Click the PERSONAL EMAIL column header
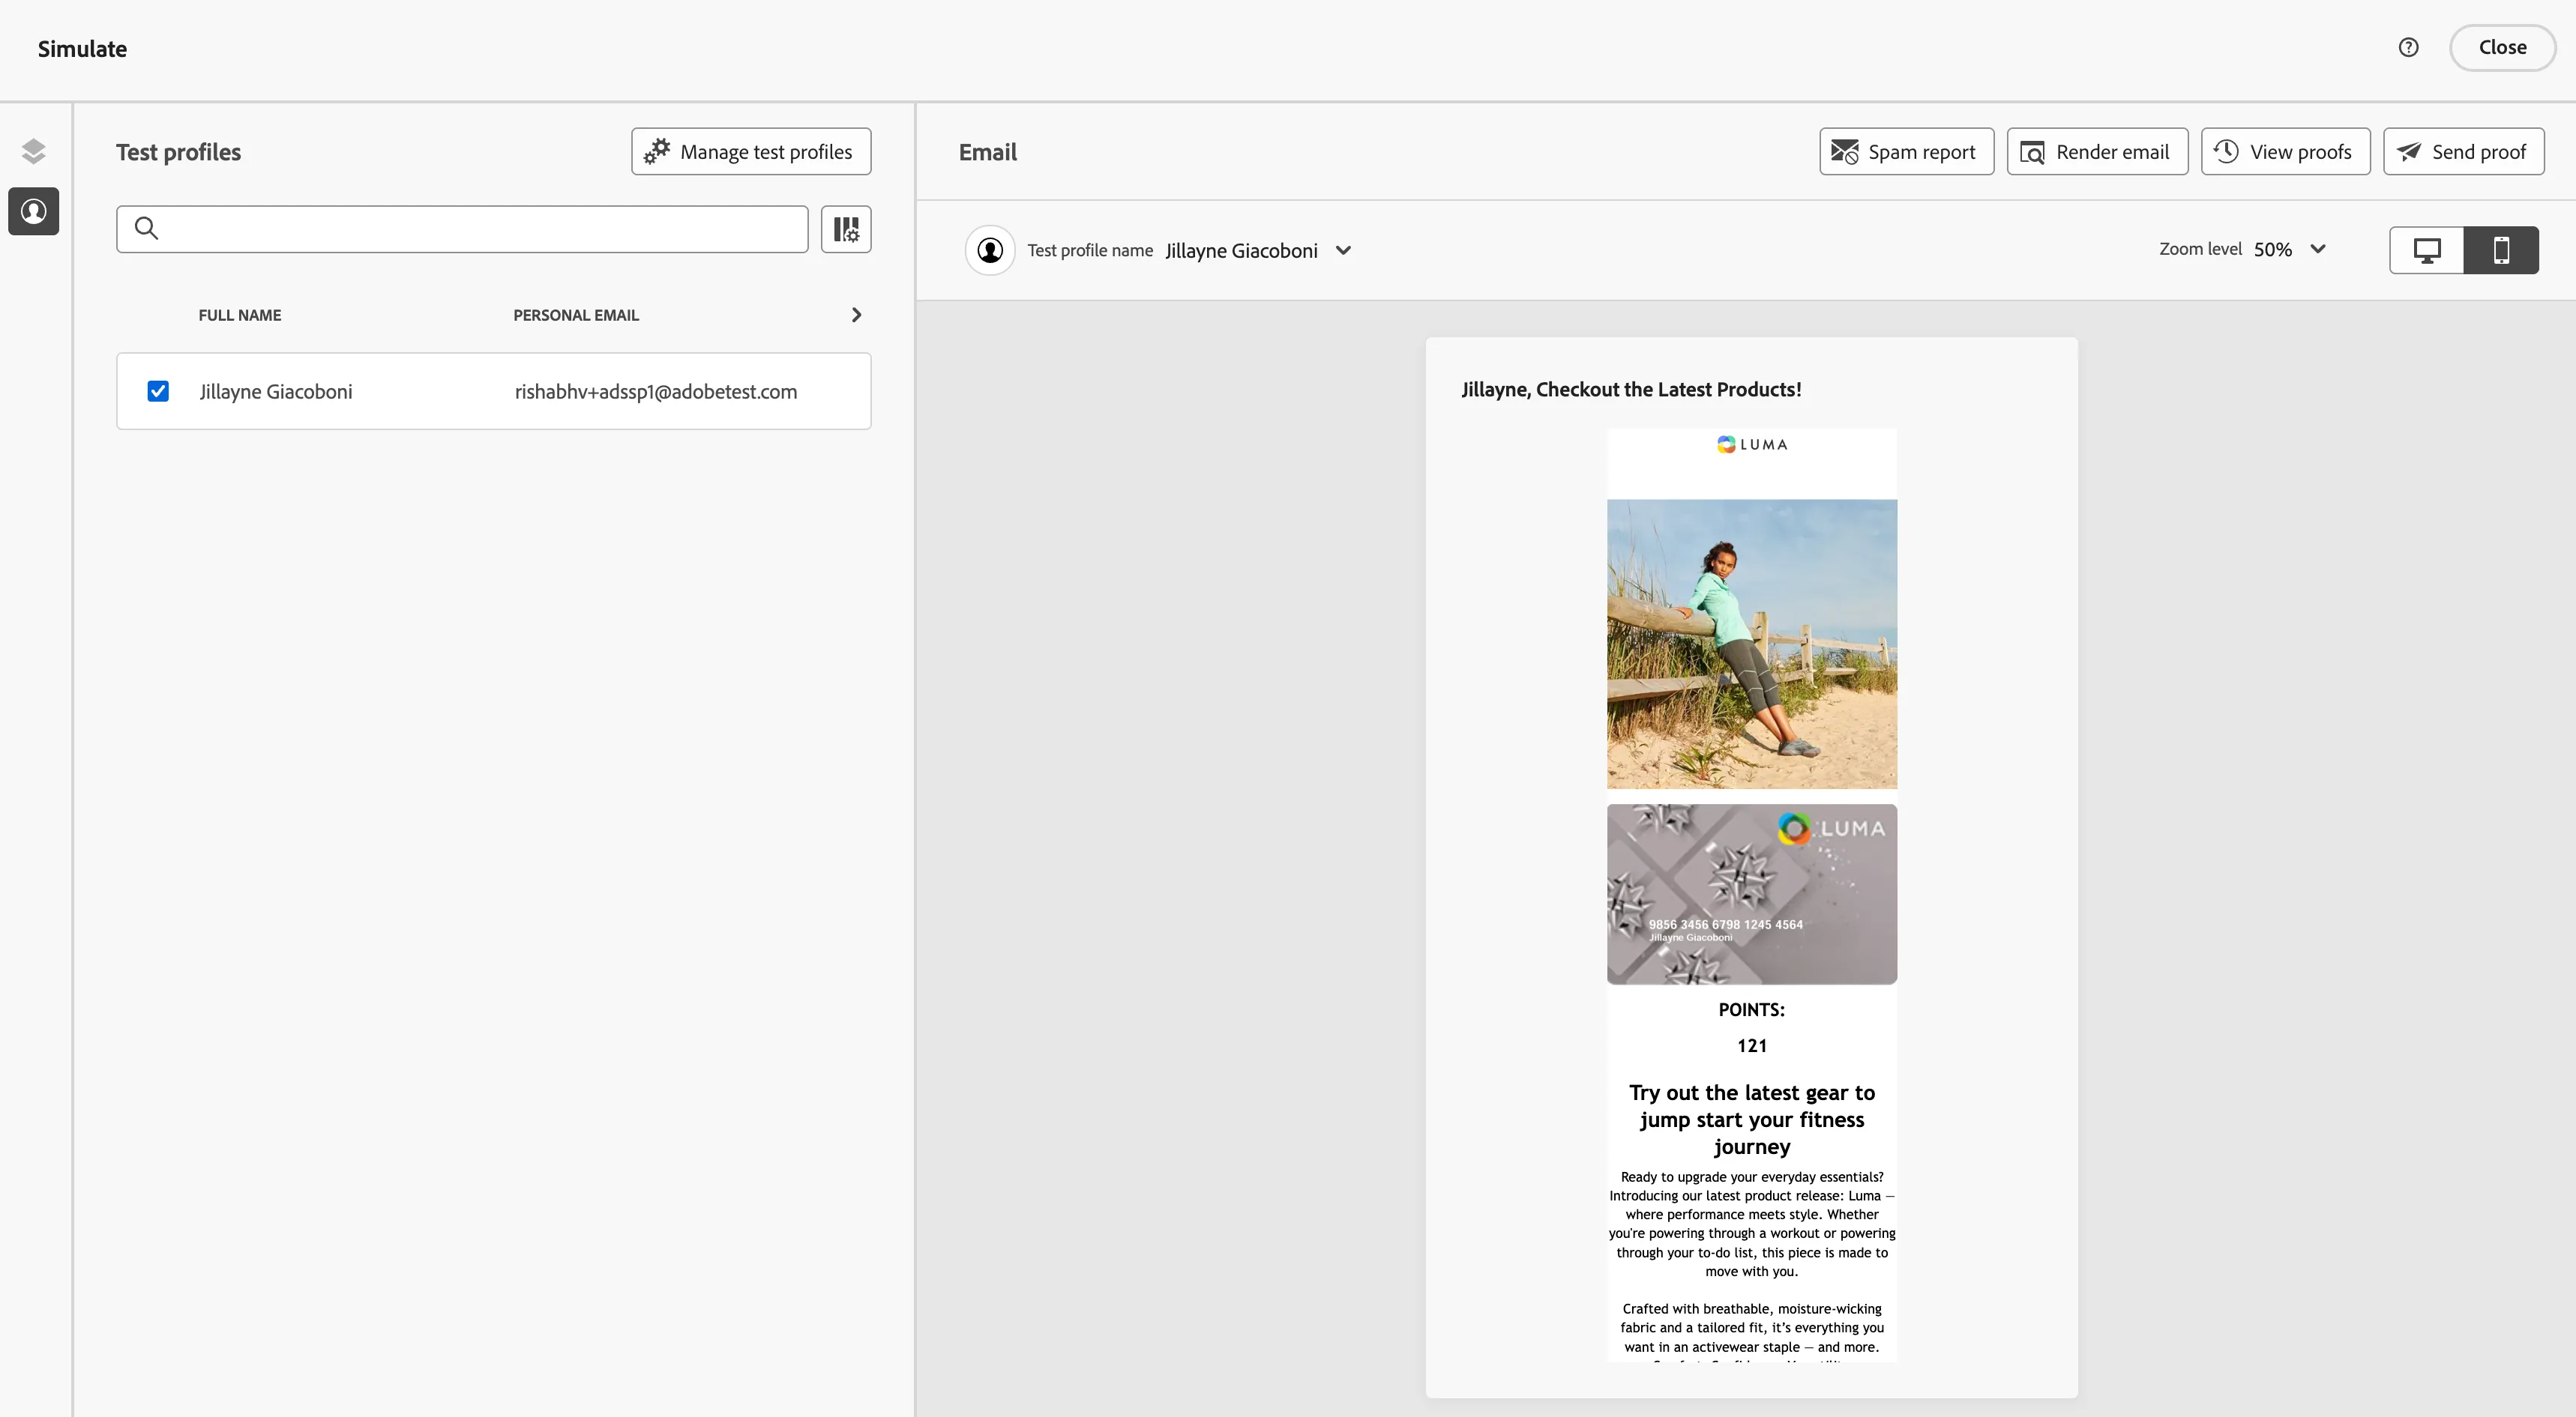Image resolution: width=2576 pixels, height=1417 pixels. tap(576, 315)
